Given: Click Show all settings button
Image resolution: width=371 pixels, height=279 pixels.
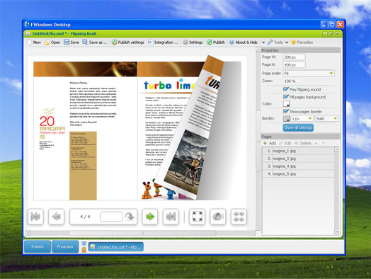Looking at the screenshot, I should coord(298,127).
